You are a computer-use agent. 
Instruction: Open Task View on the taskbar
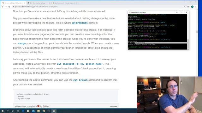(18, 111)
